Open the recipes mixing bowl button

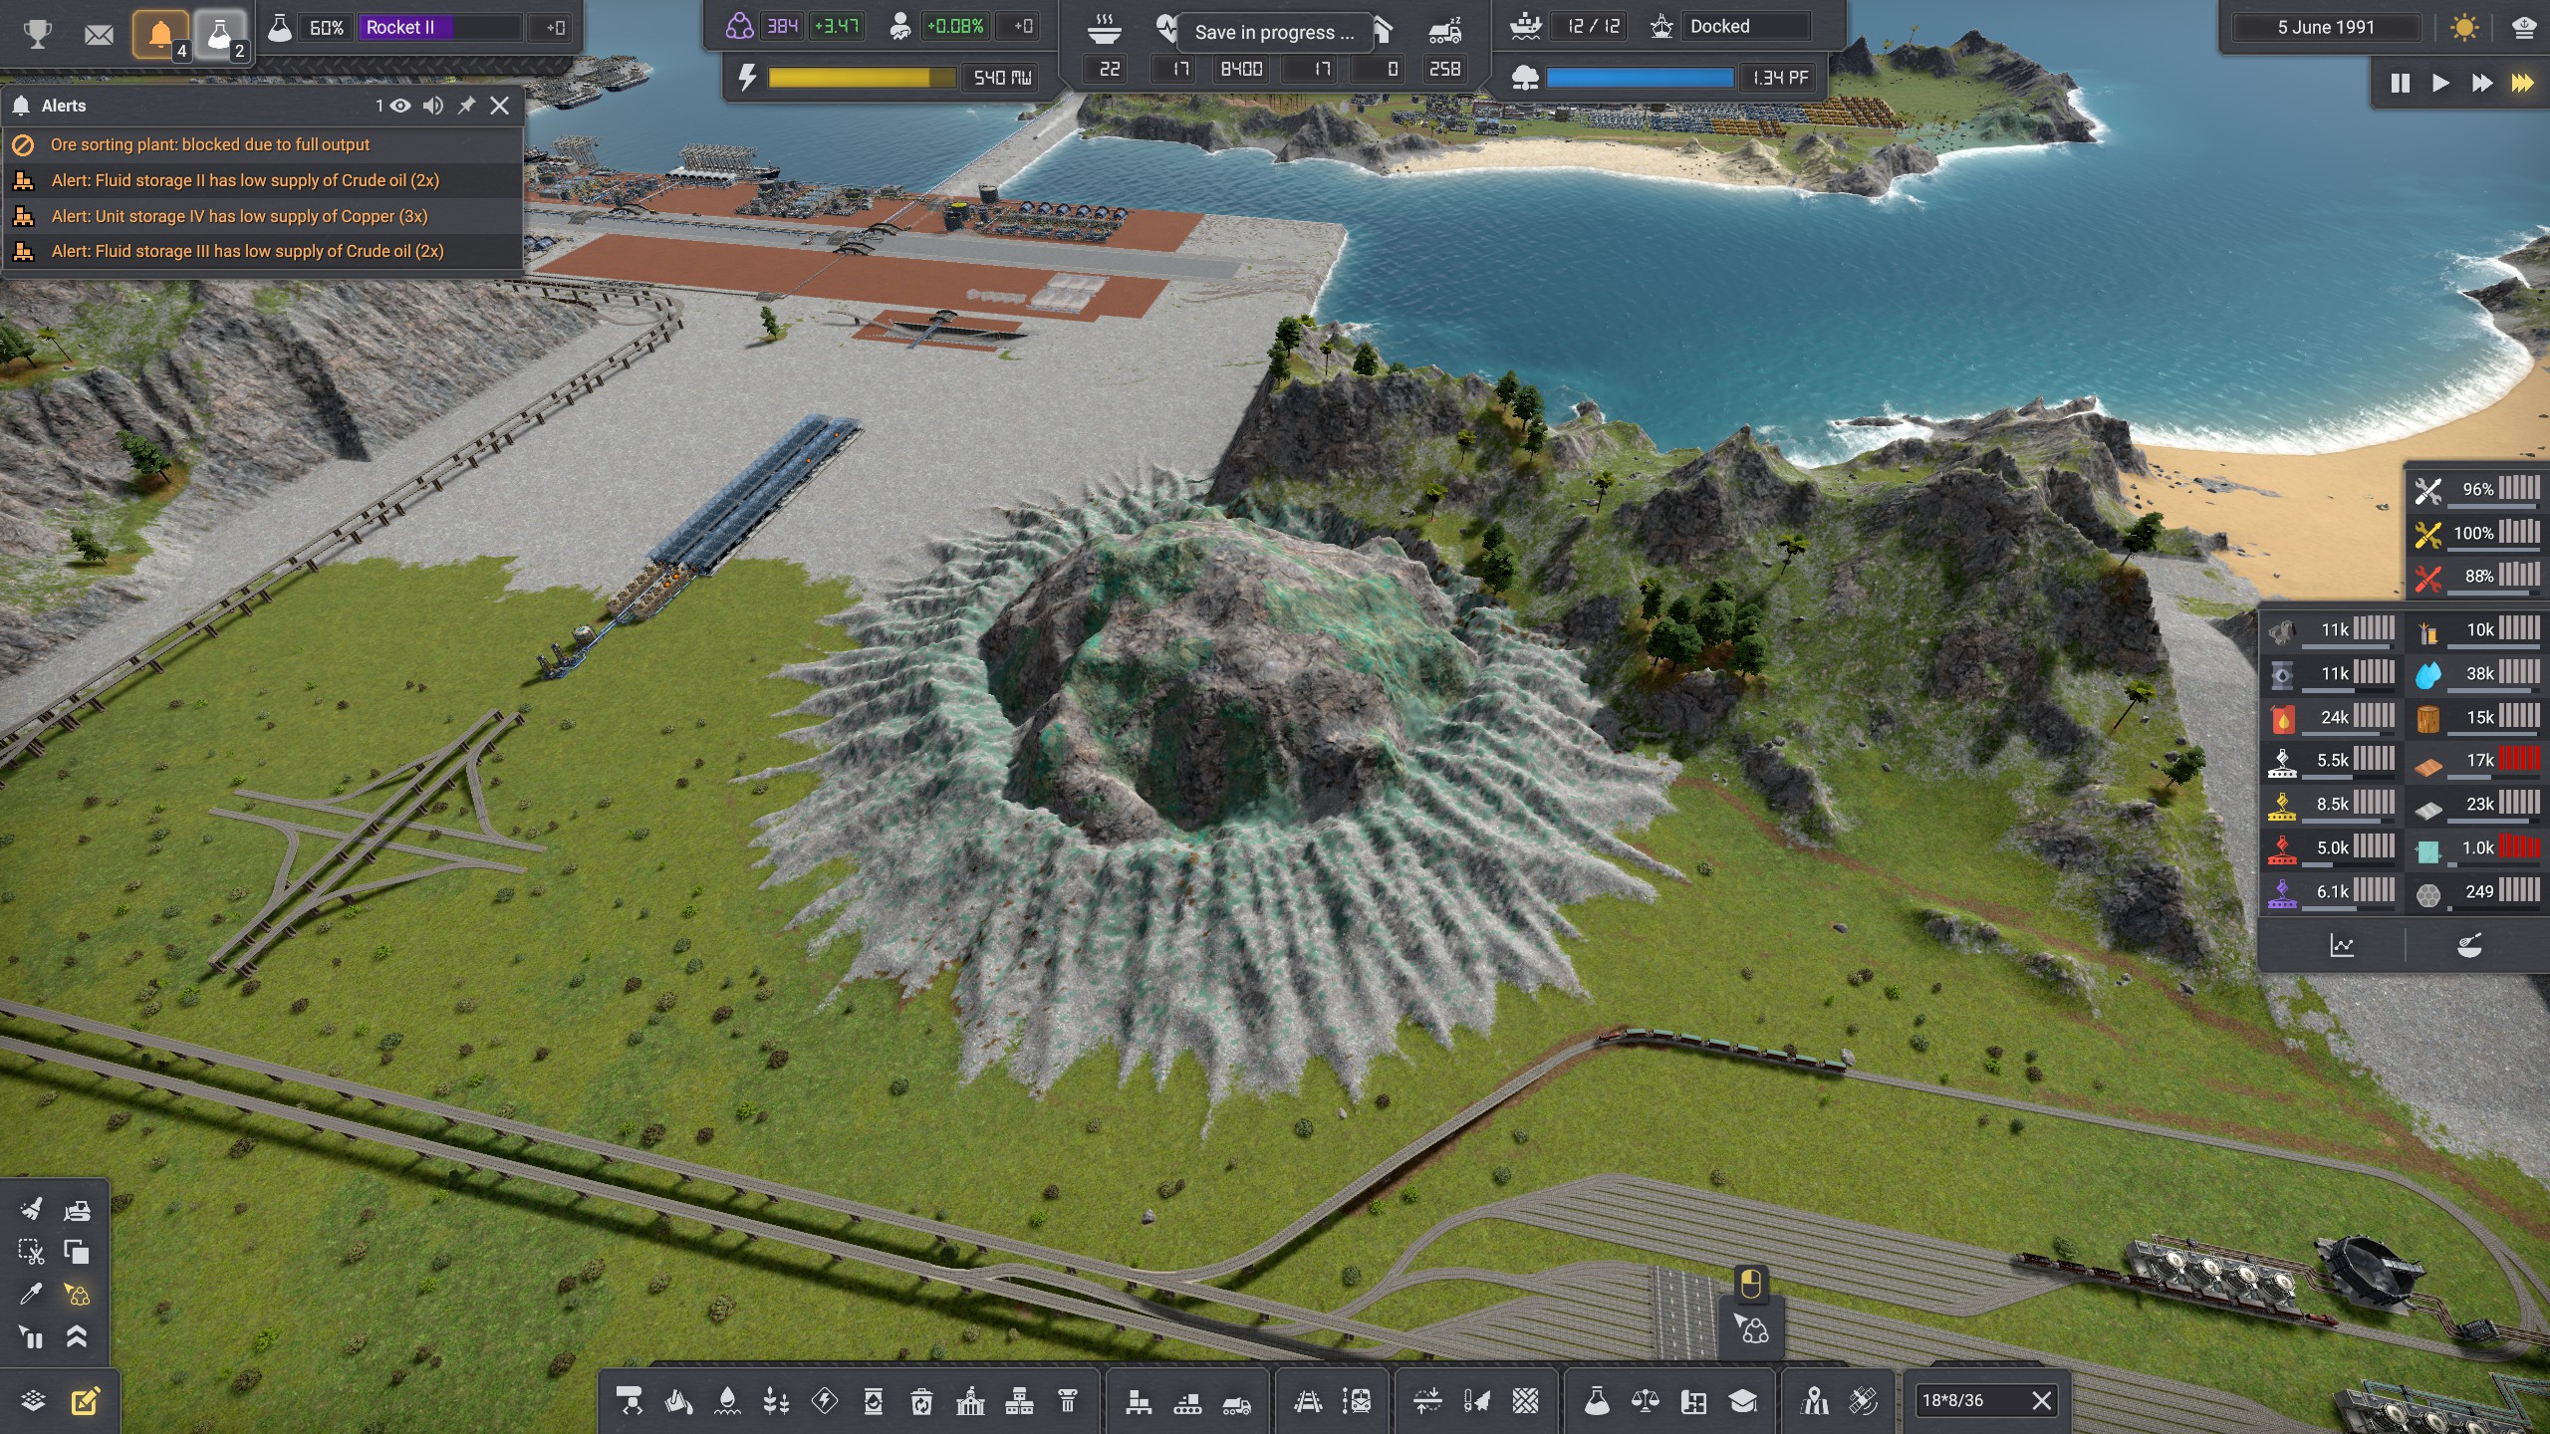(2469, 946)
